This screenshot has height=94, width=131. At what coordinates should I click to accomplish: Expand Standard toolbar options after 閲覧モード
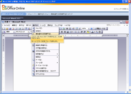(107, 29)
